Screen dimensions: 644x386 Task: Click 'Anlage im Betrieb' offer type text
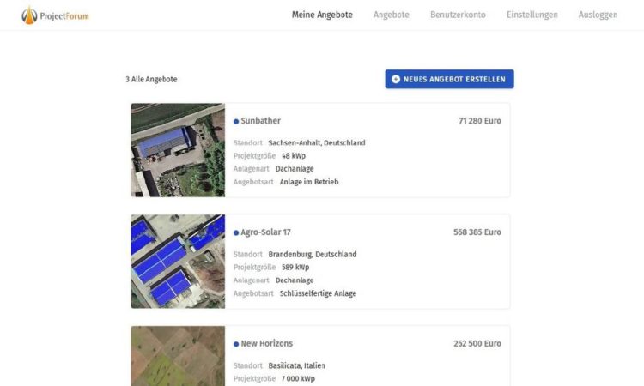309,182
